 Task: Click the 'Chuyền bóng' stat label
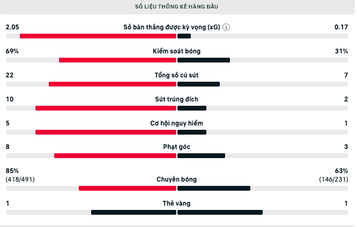[x=176, y=179]
